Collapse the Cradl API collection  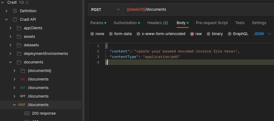tap(6, 20)
